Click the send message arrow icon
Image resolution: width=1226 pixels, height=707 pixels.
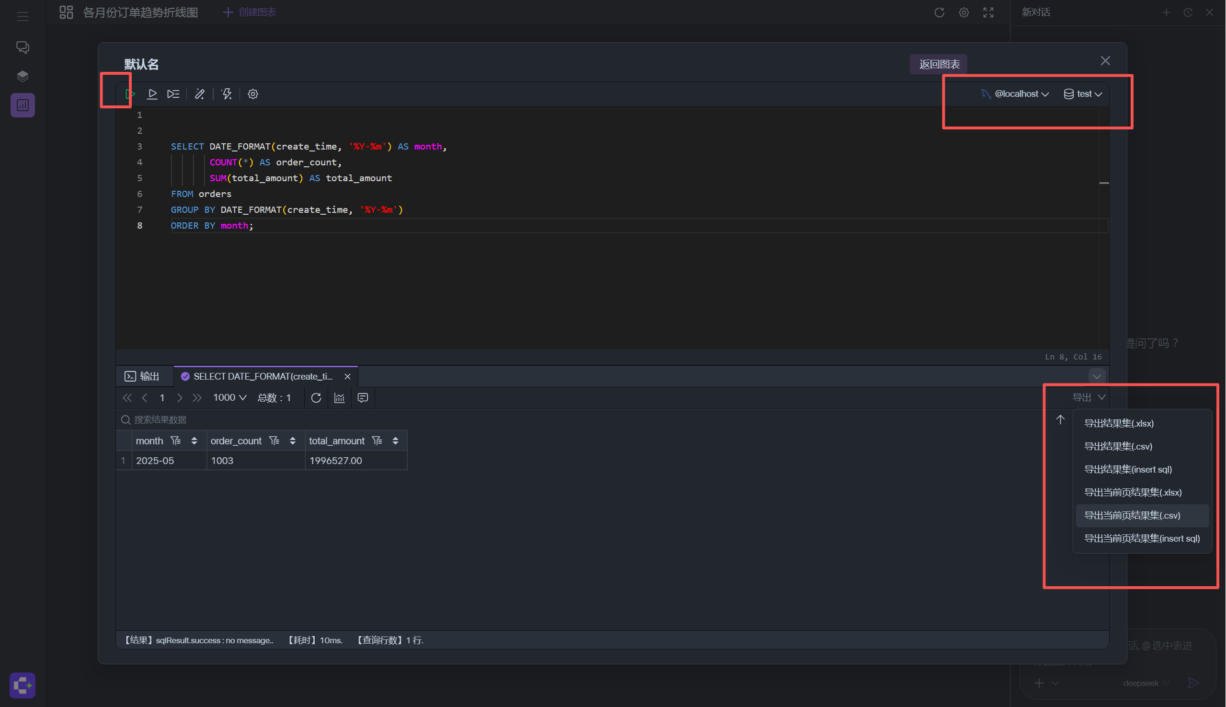point(1193,683)
